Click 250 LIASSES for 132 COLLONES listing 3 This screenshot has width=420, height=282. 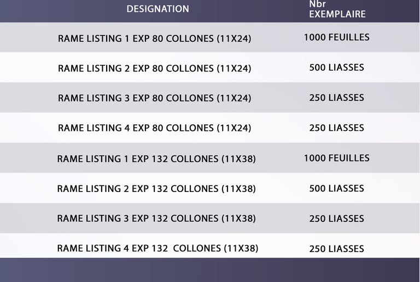336,219
